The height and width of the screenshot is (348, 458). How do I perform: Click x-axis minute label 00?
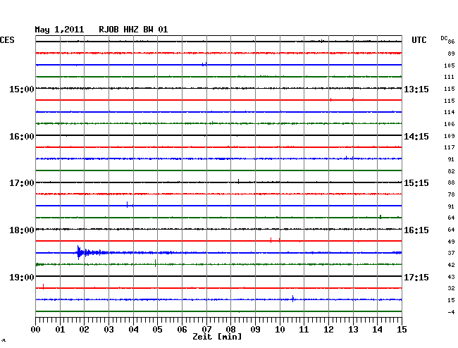click(x=36, y=330)
